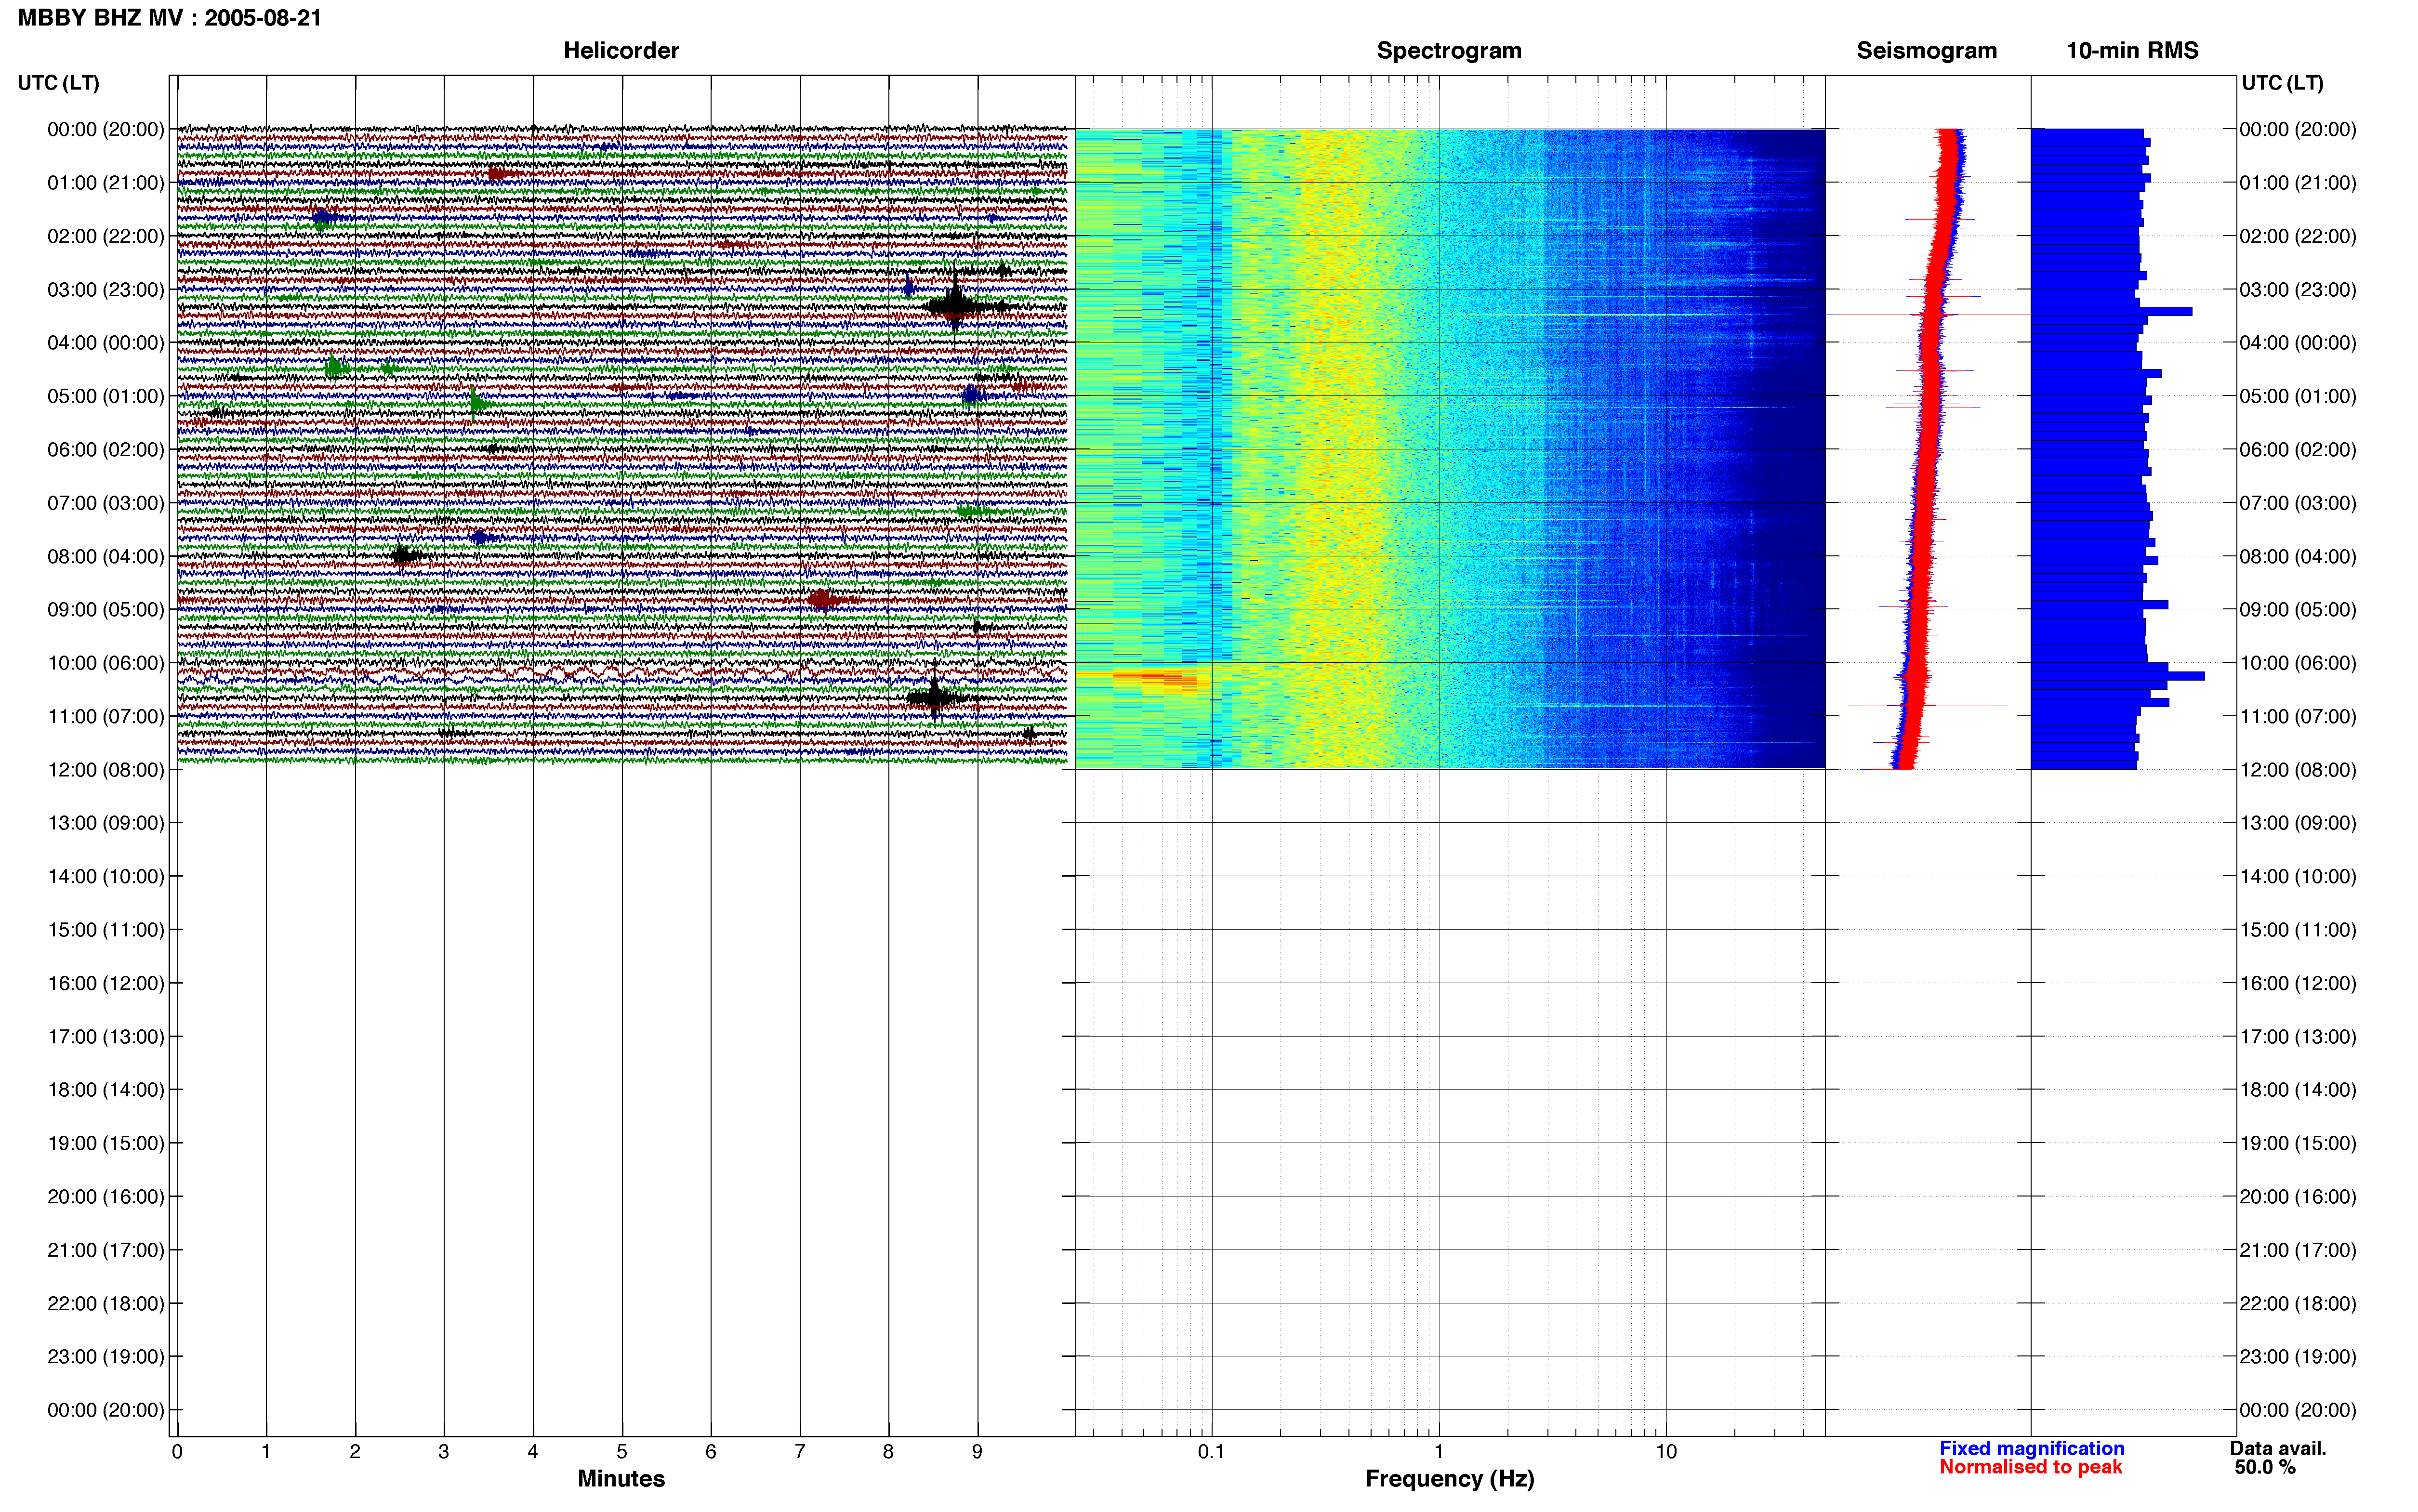Click the right '01:00 (21:00)' time label
Viewport: 2418px width, 1512px height.
(2297, 183)
